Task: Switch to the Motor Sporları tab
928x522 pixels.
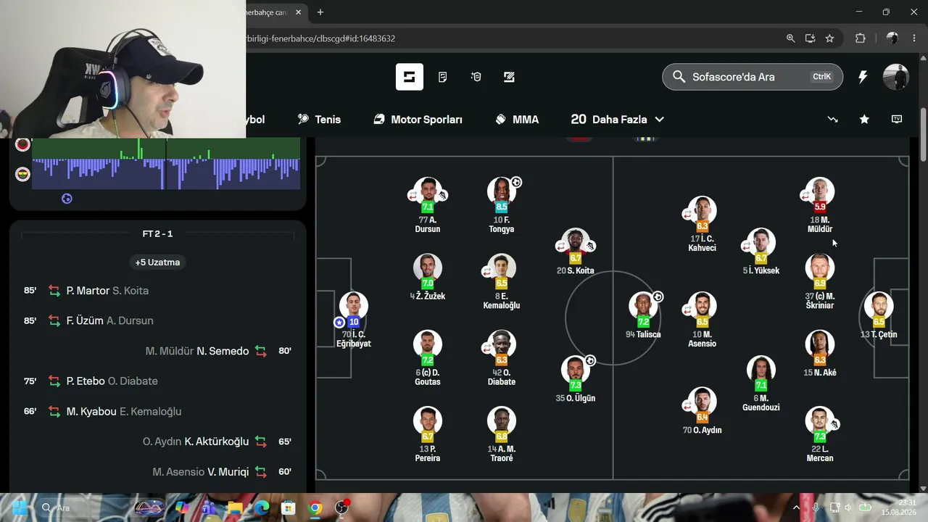Action: (x=418, y=120)
